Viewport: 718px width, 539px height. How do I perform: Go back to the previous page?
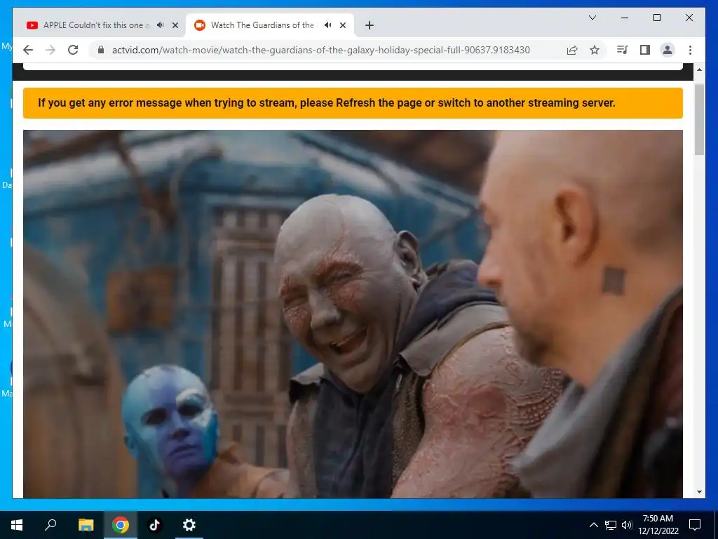[28, 50]
